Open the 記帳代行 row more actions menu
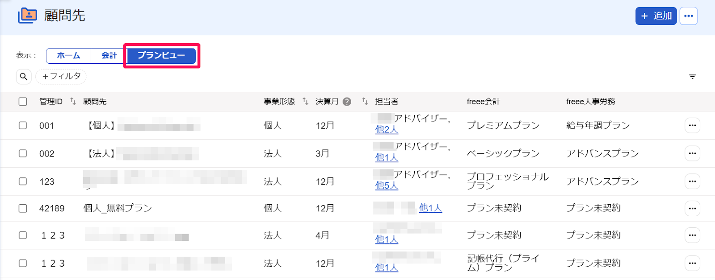The width and height of the screenshot is (715, 280). pos(692,263)
